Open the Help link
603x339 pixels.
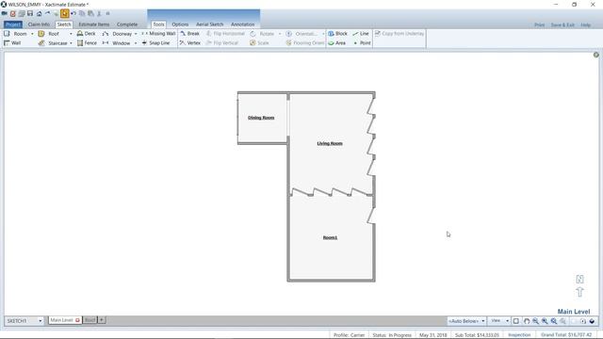tap(586, 25)
